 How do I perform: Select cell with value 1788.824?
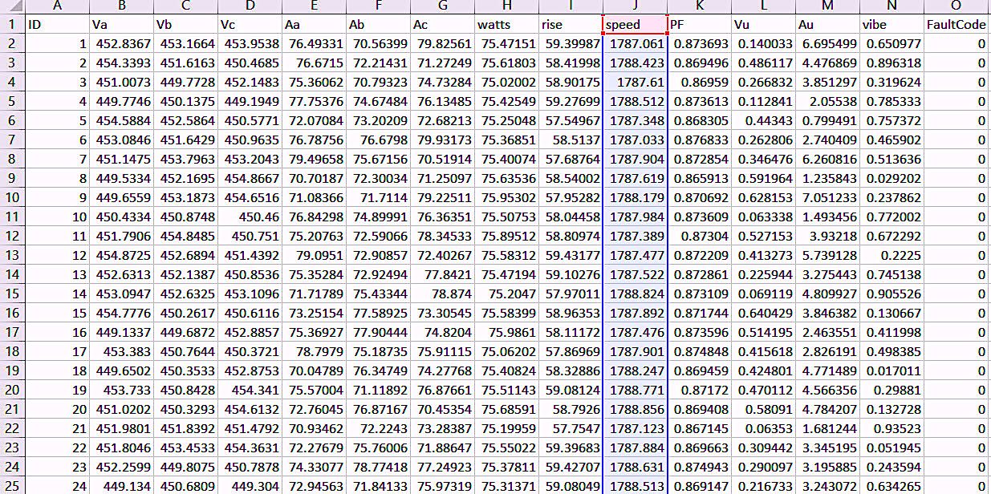tap(635, 294)
